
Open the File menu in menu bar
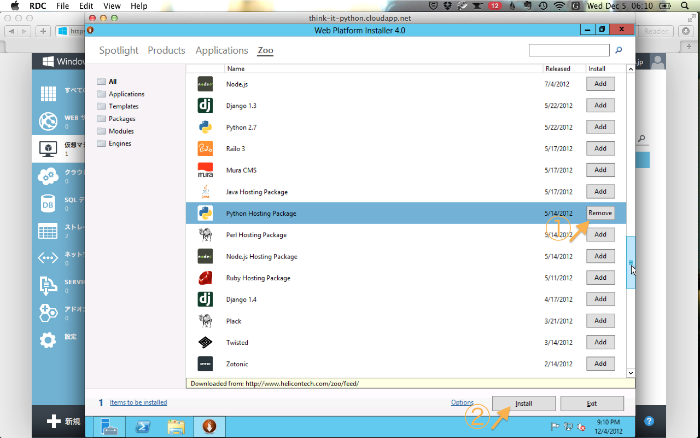pos(62,6)
